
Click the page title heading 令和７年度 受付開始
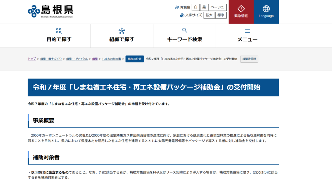(153, 87)
